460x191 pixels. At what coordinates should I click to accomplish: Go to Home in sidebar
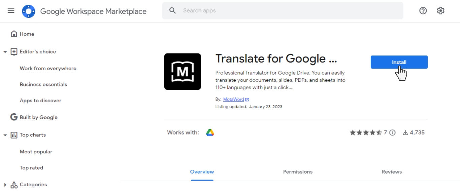coord(27,34)
